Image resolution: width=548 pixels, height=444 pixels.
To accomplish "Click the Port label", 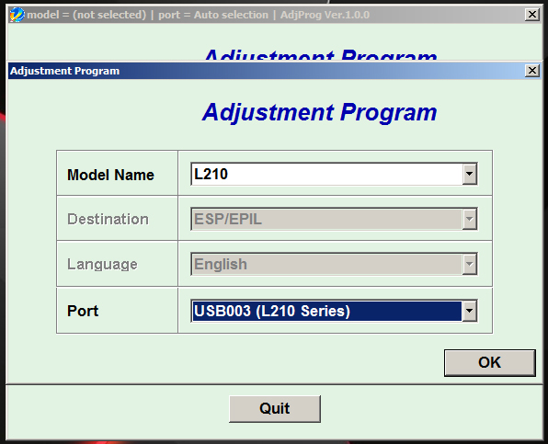I will tap(83, 311).
